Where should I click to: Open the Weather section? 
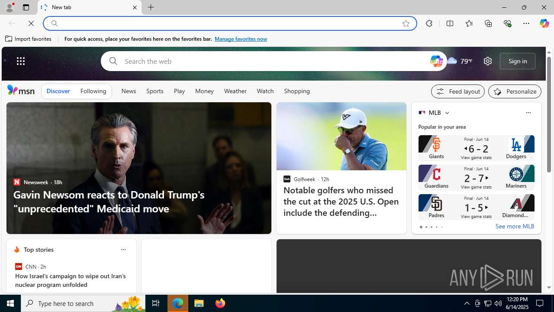pos(235,91)
